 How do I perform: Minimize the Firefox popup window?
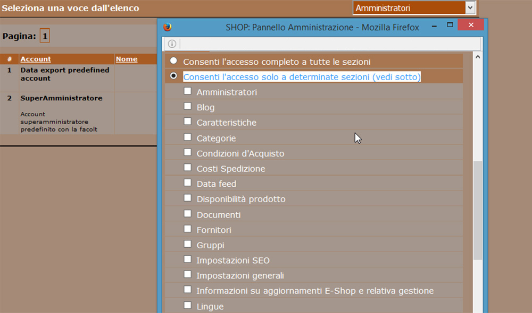click(x=434, y=26)
